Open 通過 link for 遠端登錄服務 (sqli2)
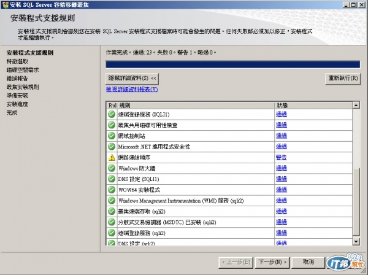Image resolution: width=368 pixels, height=275 pixels. [x=282, y=233]
